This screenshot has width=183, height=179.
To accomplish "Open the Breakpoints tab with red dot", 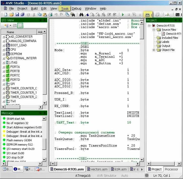I will tap(40, 169).
